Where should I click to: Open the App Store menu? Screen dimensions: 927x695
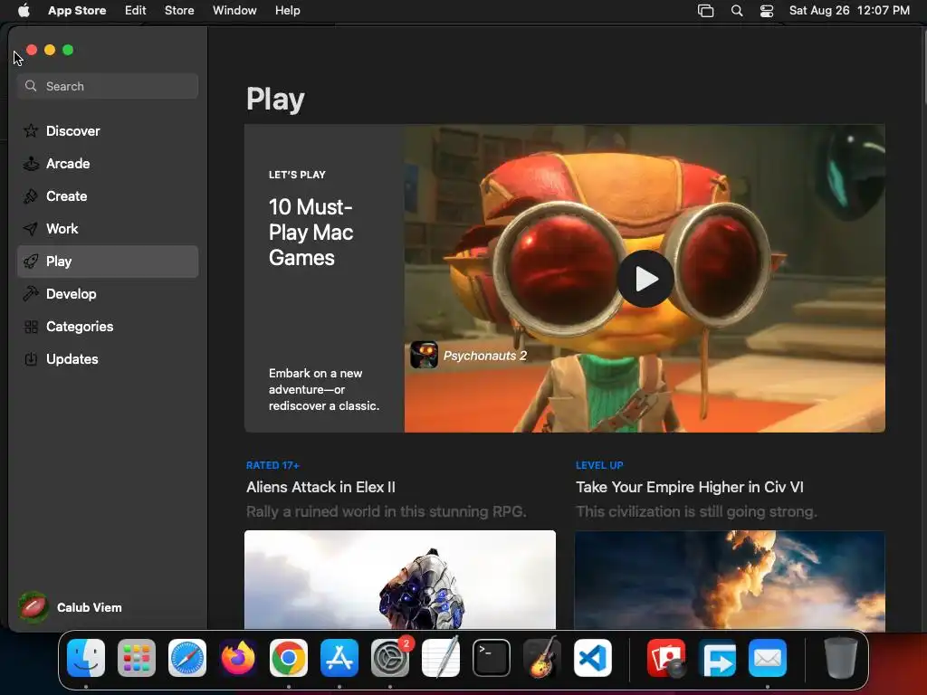pyautogui.click(x=77, y=11)
